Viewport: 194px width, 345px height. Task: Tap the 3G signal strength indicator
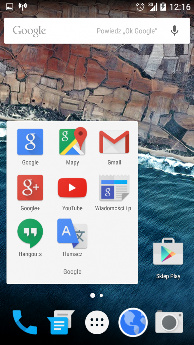[x=153, y=7]
